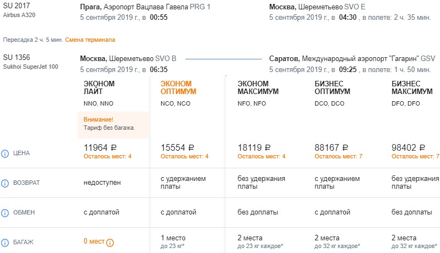This screenshot has width=440, height=253.
Task: Click the Смена терминала warning link
Action: [90, 40]
